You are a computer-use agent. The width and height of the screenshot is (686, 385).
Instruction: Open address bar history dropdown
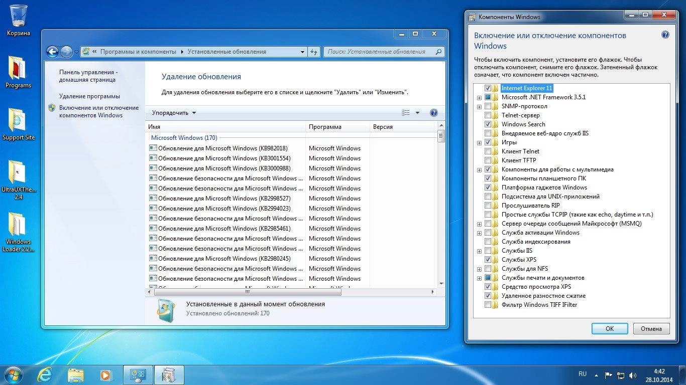[x=302, y=52]
